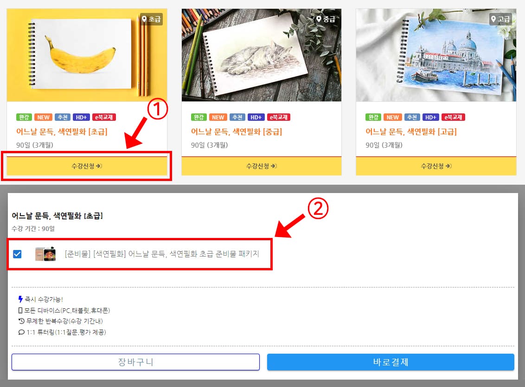
Task: Click the 고급 level pin badge on Venice image
Action: coord(500,19)
